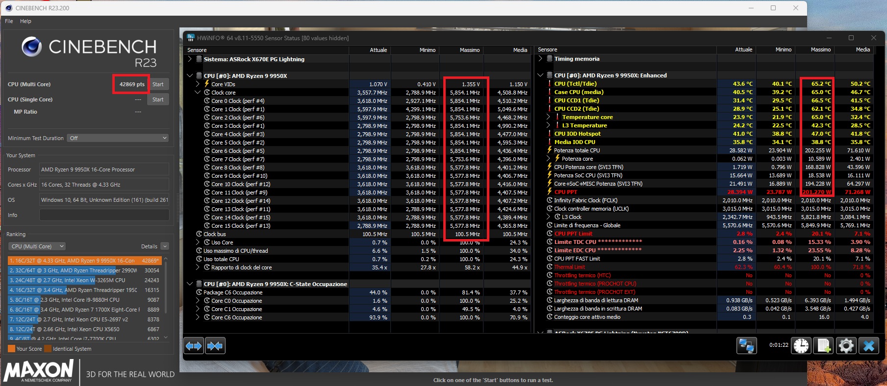
Task: Reset sensor timer with clock icon
Action: tap(801, 345)
